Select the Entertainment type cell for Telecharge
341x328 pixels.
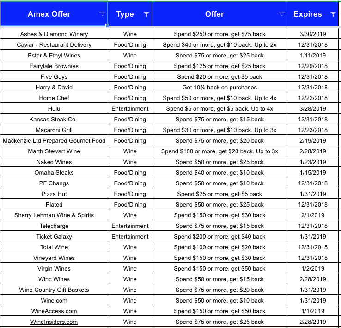(x=130, y=226)
